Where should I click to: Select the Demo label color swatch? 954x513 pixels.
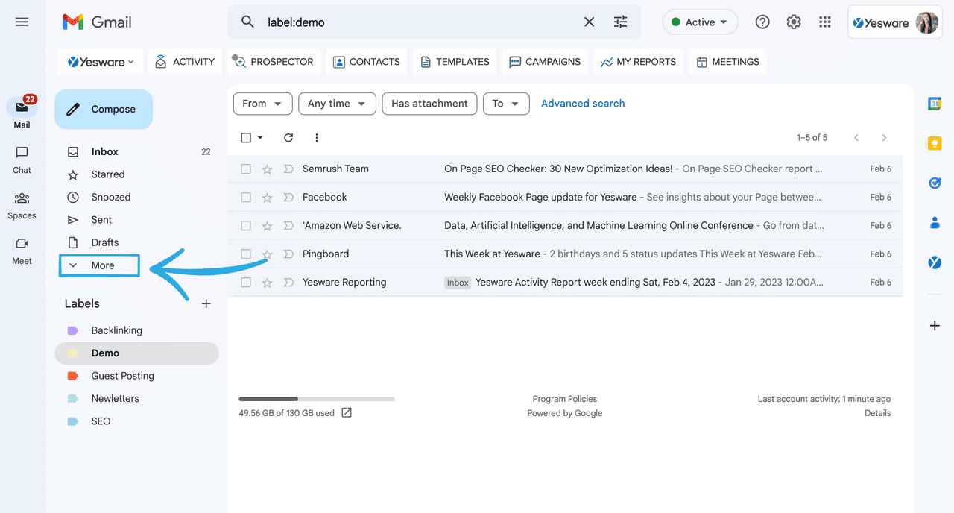click(75, 353)
